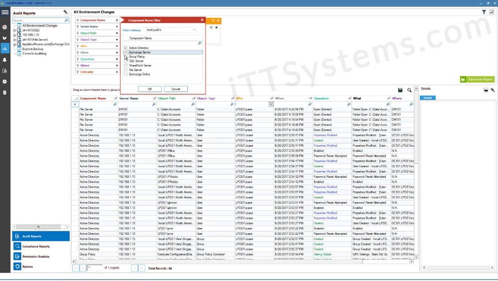Check the SharePoint Server checkbox
The image size is (498, 281).
126,66
